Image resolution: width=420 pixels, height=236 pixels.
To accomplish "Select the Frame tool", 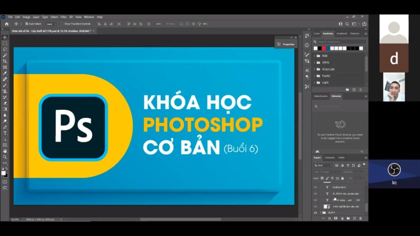I will click(5, 67).
